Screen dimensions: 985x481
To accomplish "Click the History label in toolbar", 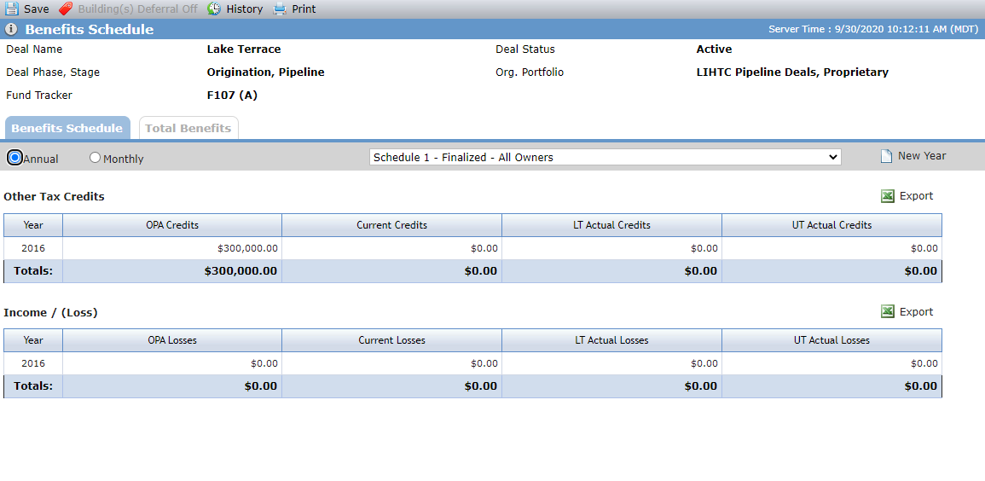I will pyautogui.click(x=245, y=9).
